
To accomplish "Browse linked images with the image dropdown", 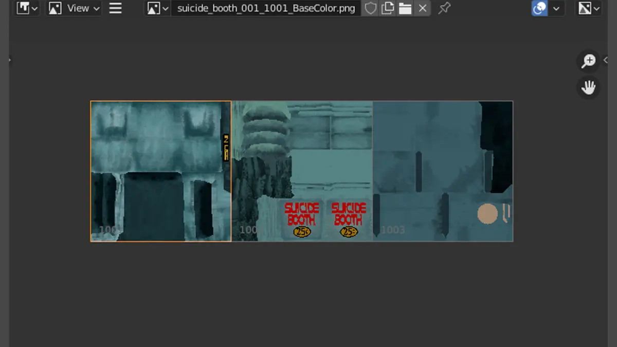I will click(158, 8).
